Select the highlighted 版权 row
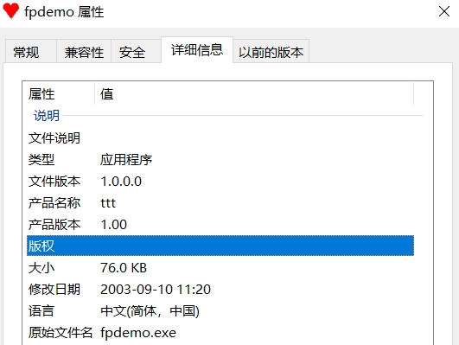 (220, 246)
